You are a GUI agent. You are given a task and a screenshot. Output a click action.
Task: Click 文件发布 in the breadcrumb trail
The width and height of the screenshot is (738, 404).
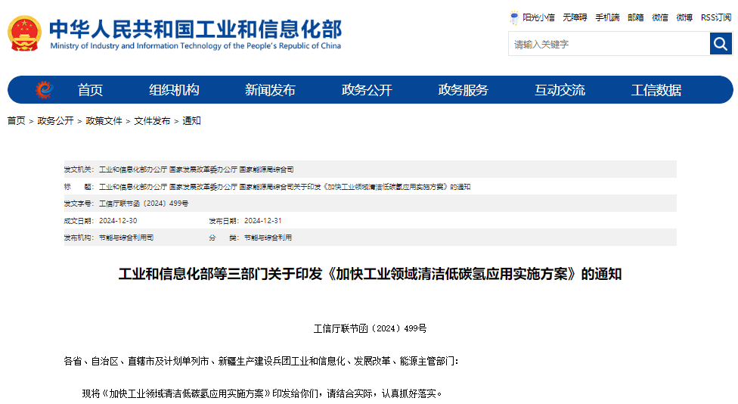[x=152, y=121]
